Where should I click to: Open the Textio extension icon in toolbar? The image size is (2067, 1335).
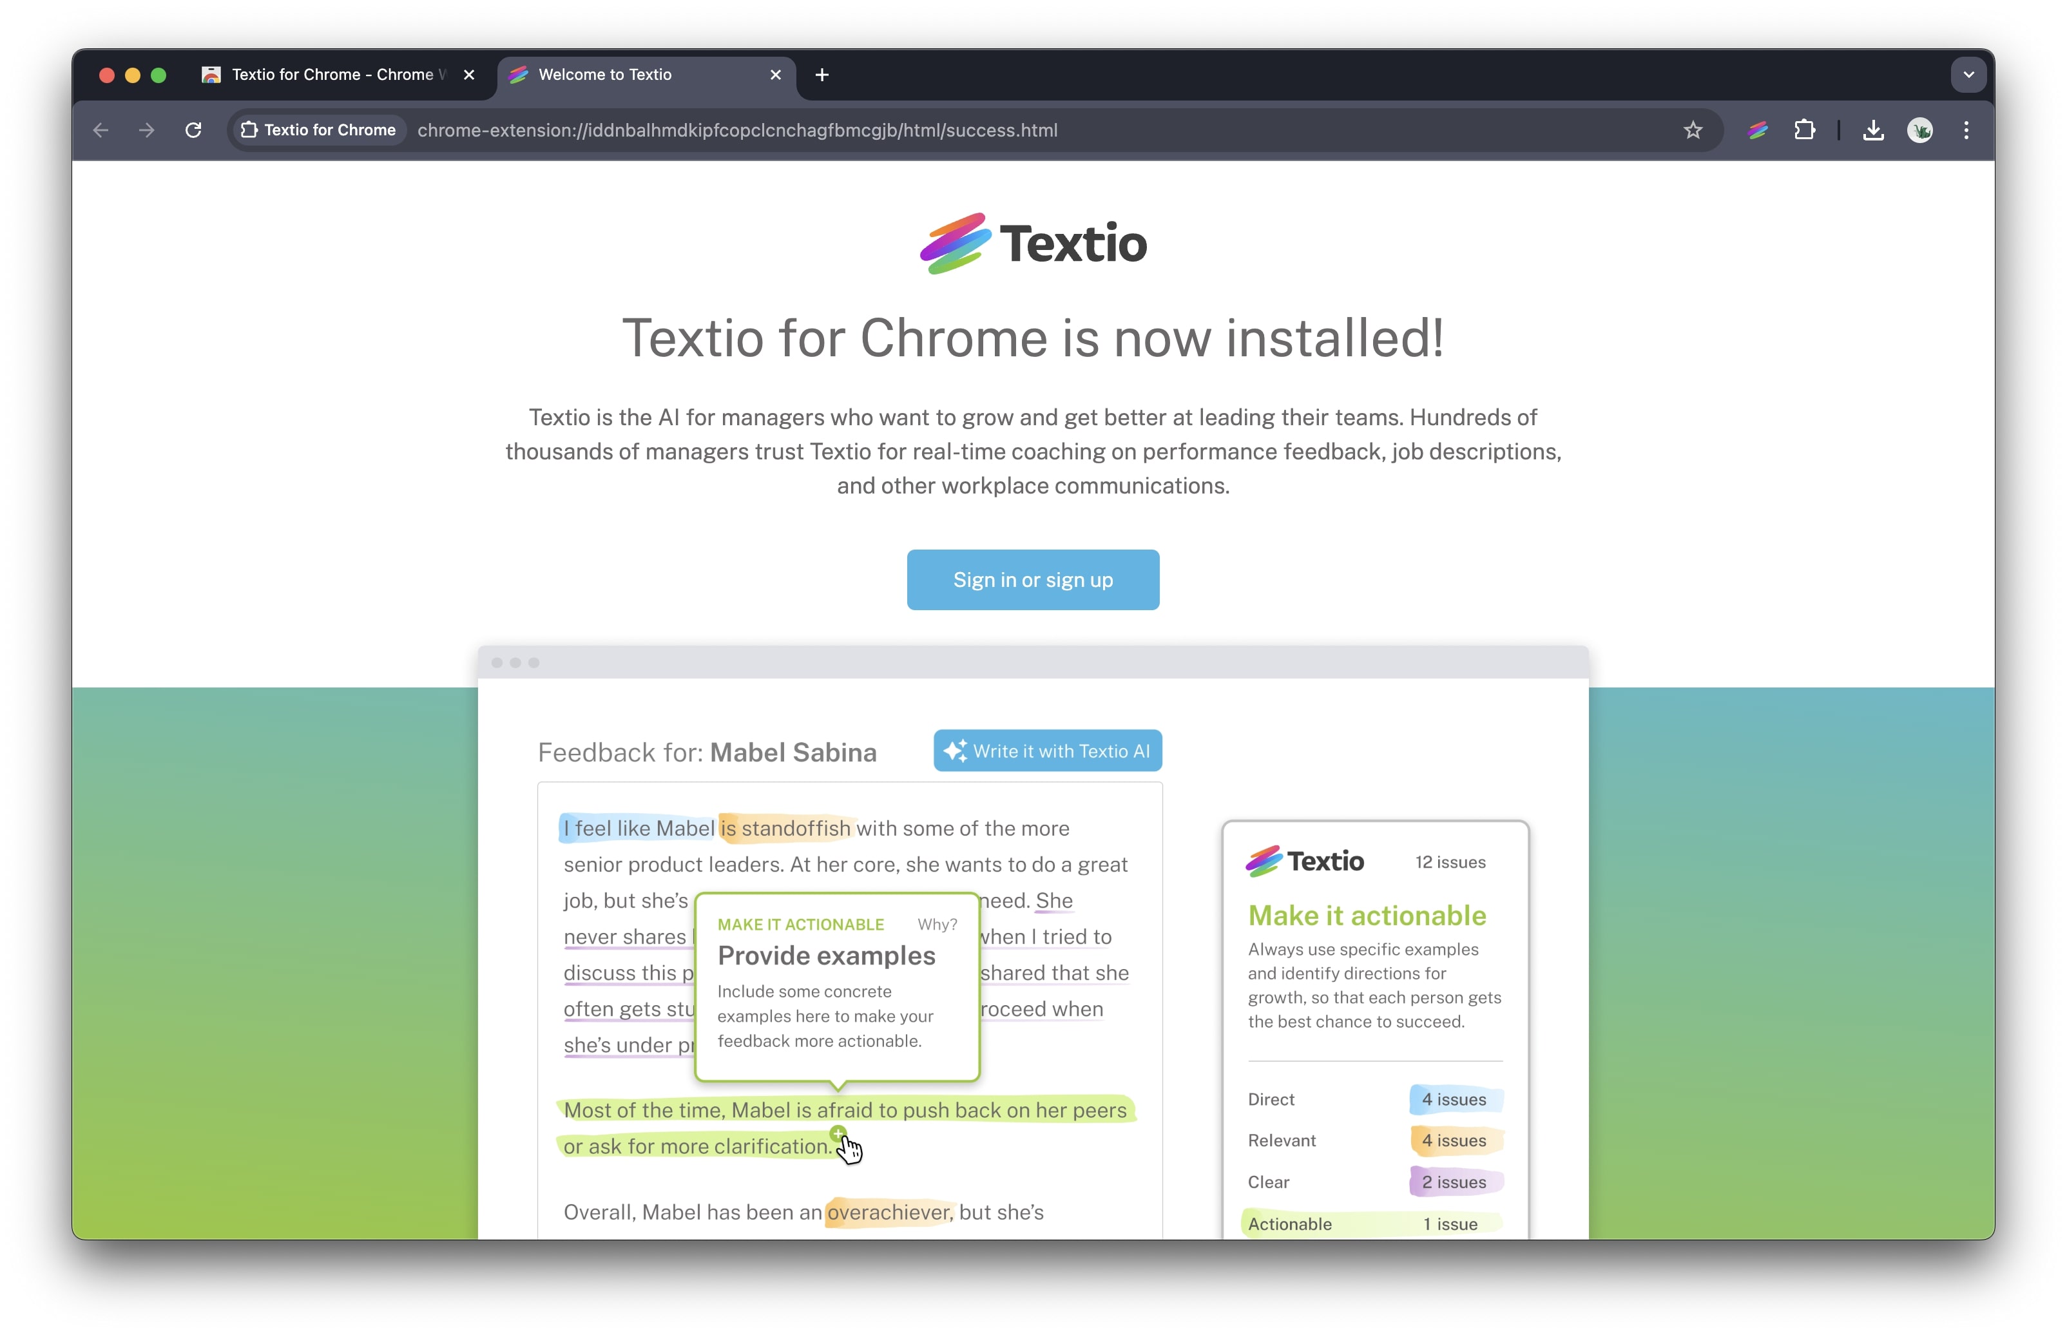tap(1756, 130)
